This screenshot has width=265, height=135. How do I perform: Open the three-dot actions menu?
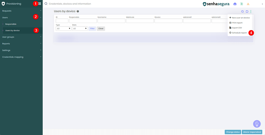pos(251,11)
